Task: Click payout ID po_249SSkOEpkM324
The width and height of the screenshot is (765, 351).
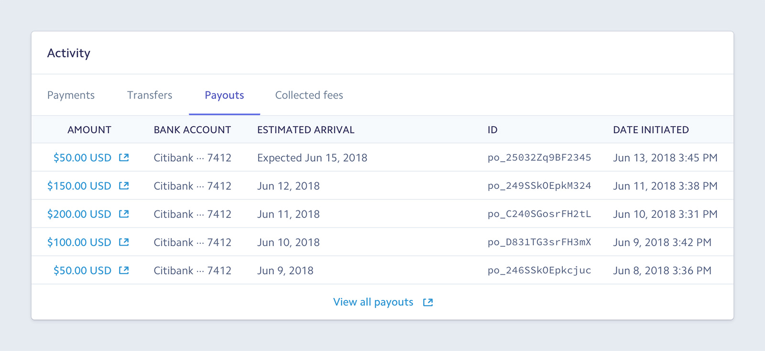Action: 539,186
